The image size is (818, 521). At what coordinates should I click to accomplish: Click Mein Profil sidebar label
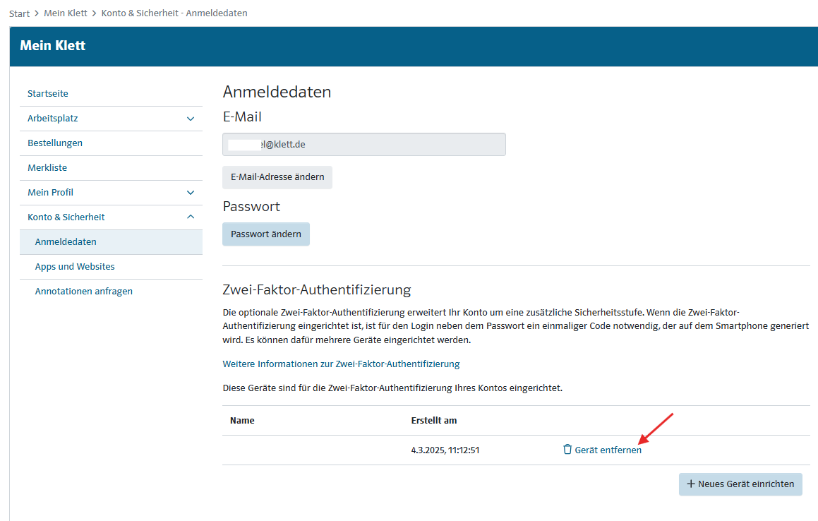(x=51, y=193)
